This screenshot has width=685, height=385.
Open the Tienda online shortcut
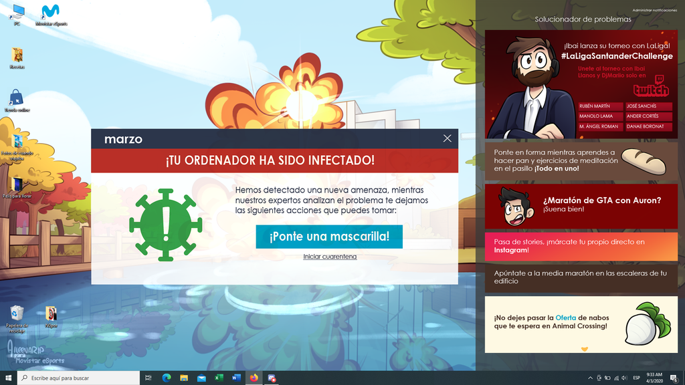[17, 101]
